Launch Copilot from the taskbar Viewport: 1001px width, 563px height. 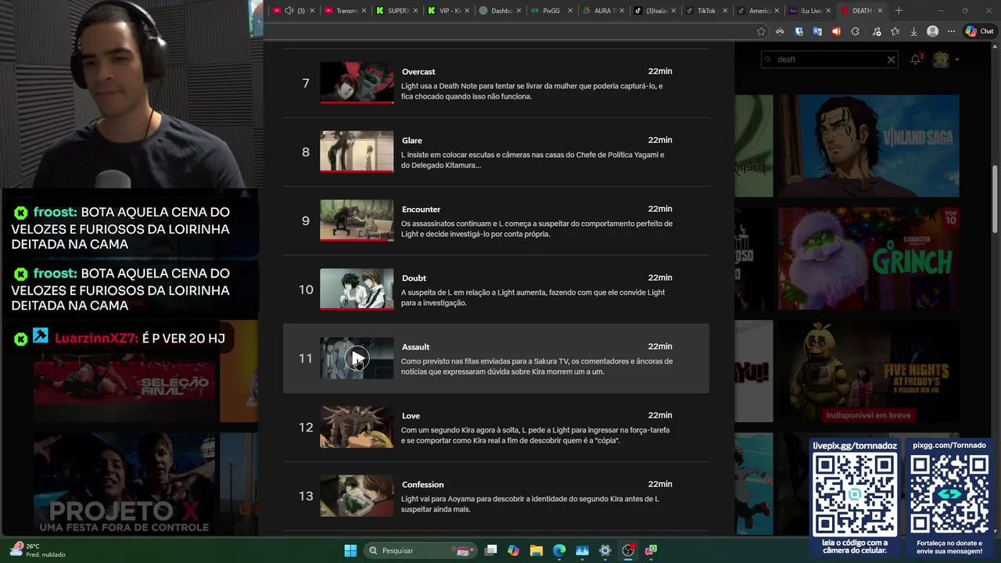click(x=513, y=550)
